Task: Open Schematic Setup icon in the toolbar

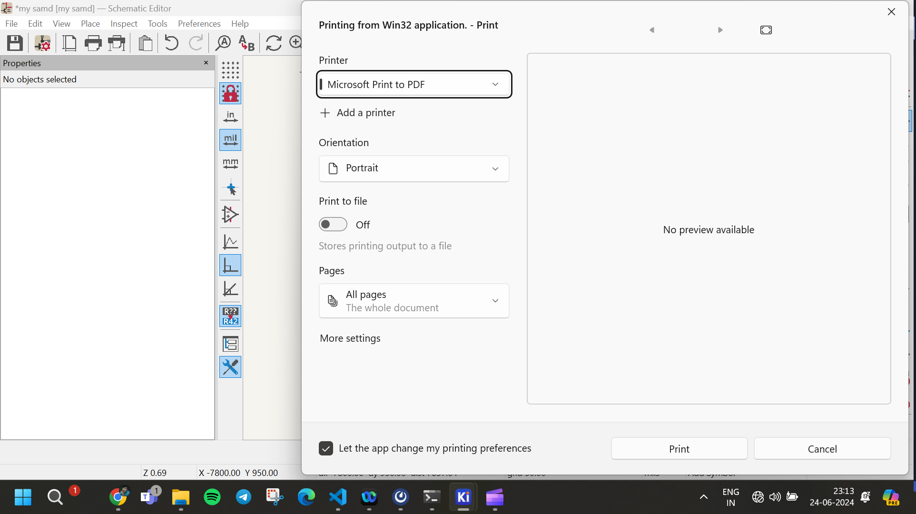Action: coord(42,43)
